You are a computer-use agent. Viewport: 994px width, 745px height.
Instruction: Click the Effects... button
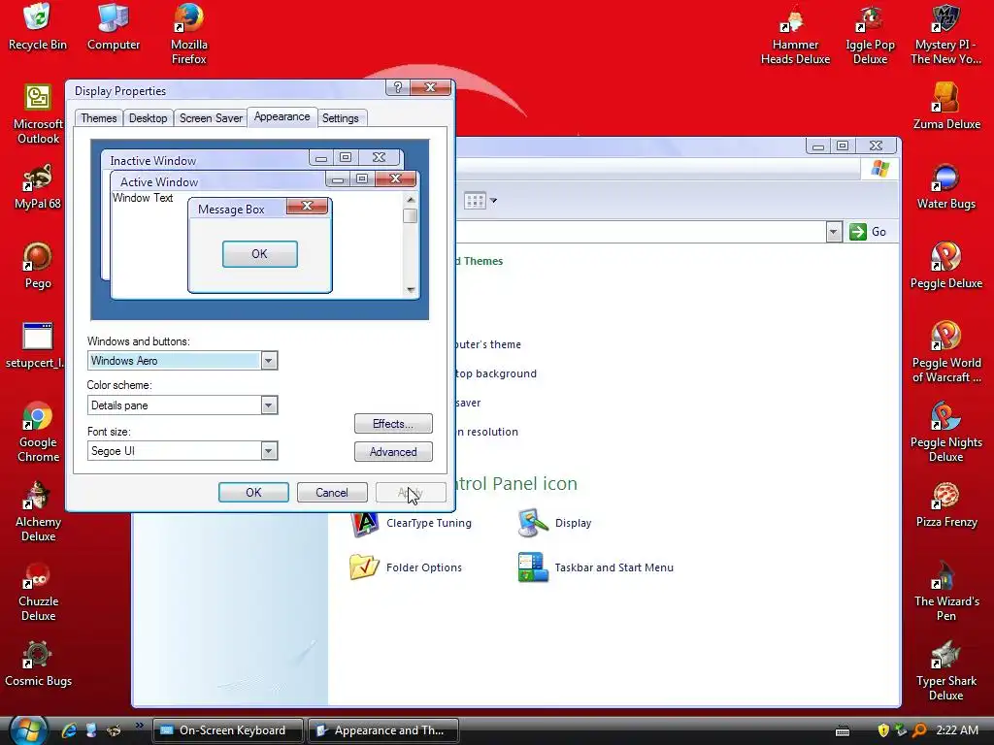point(393,424)
